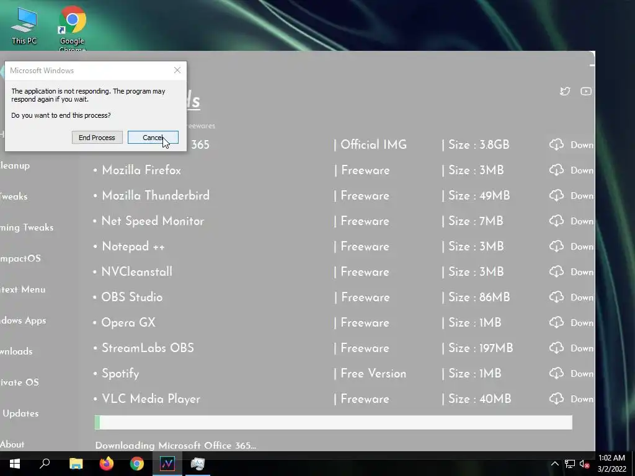Open the Activate OS sidebar section
Image resolution: width=635 pixels, height=476 pixels.
pos(19,382)
